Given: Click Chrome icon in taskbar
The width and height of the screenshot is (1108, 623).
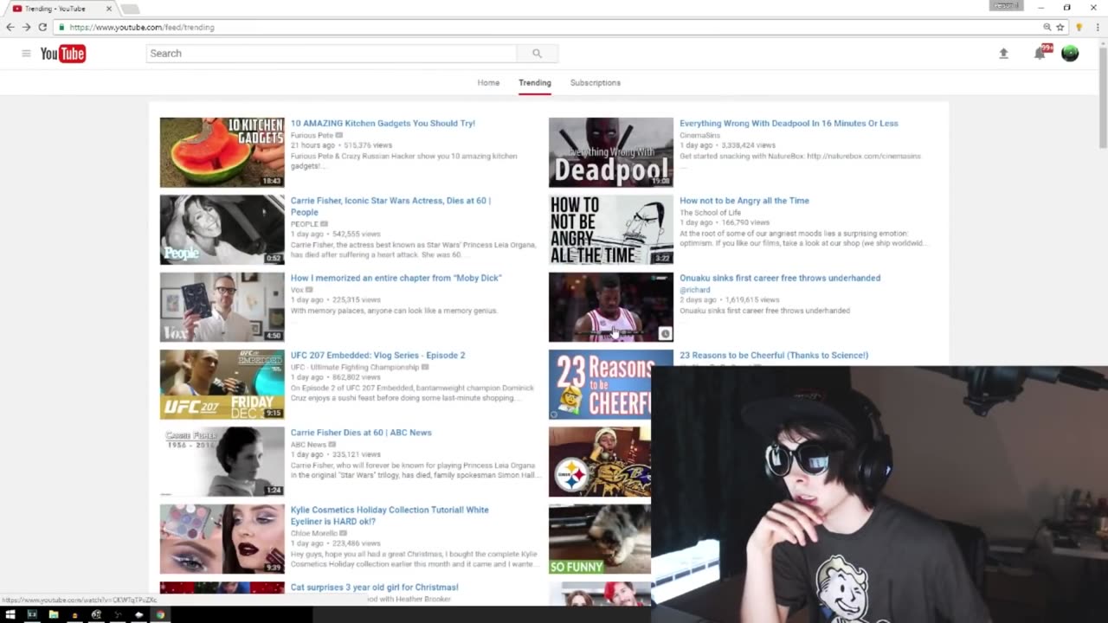Looking at the screenshot, I should click(160, 614).
